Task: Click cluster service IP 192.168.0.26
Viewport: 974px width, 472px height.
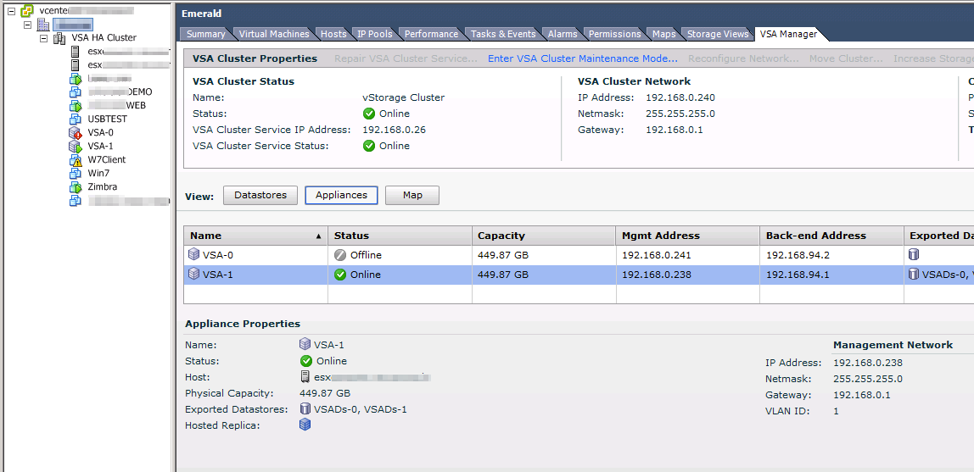Action: (394, 130)
